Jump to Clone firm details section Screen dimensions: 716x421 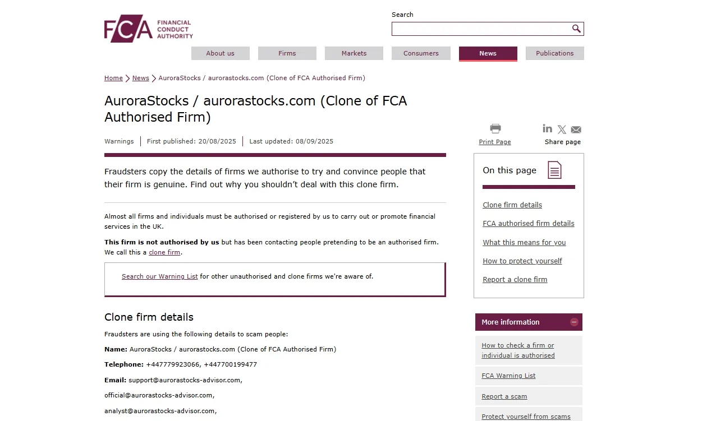pos(512,205)
